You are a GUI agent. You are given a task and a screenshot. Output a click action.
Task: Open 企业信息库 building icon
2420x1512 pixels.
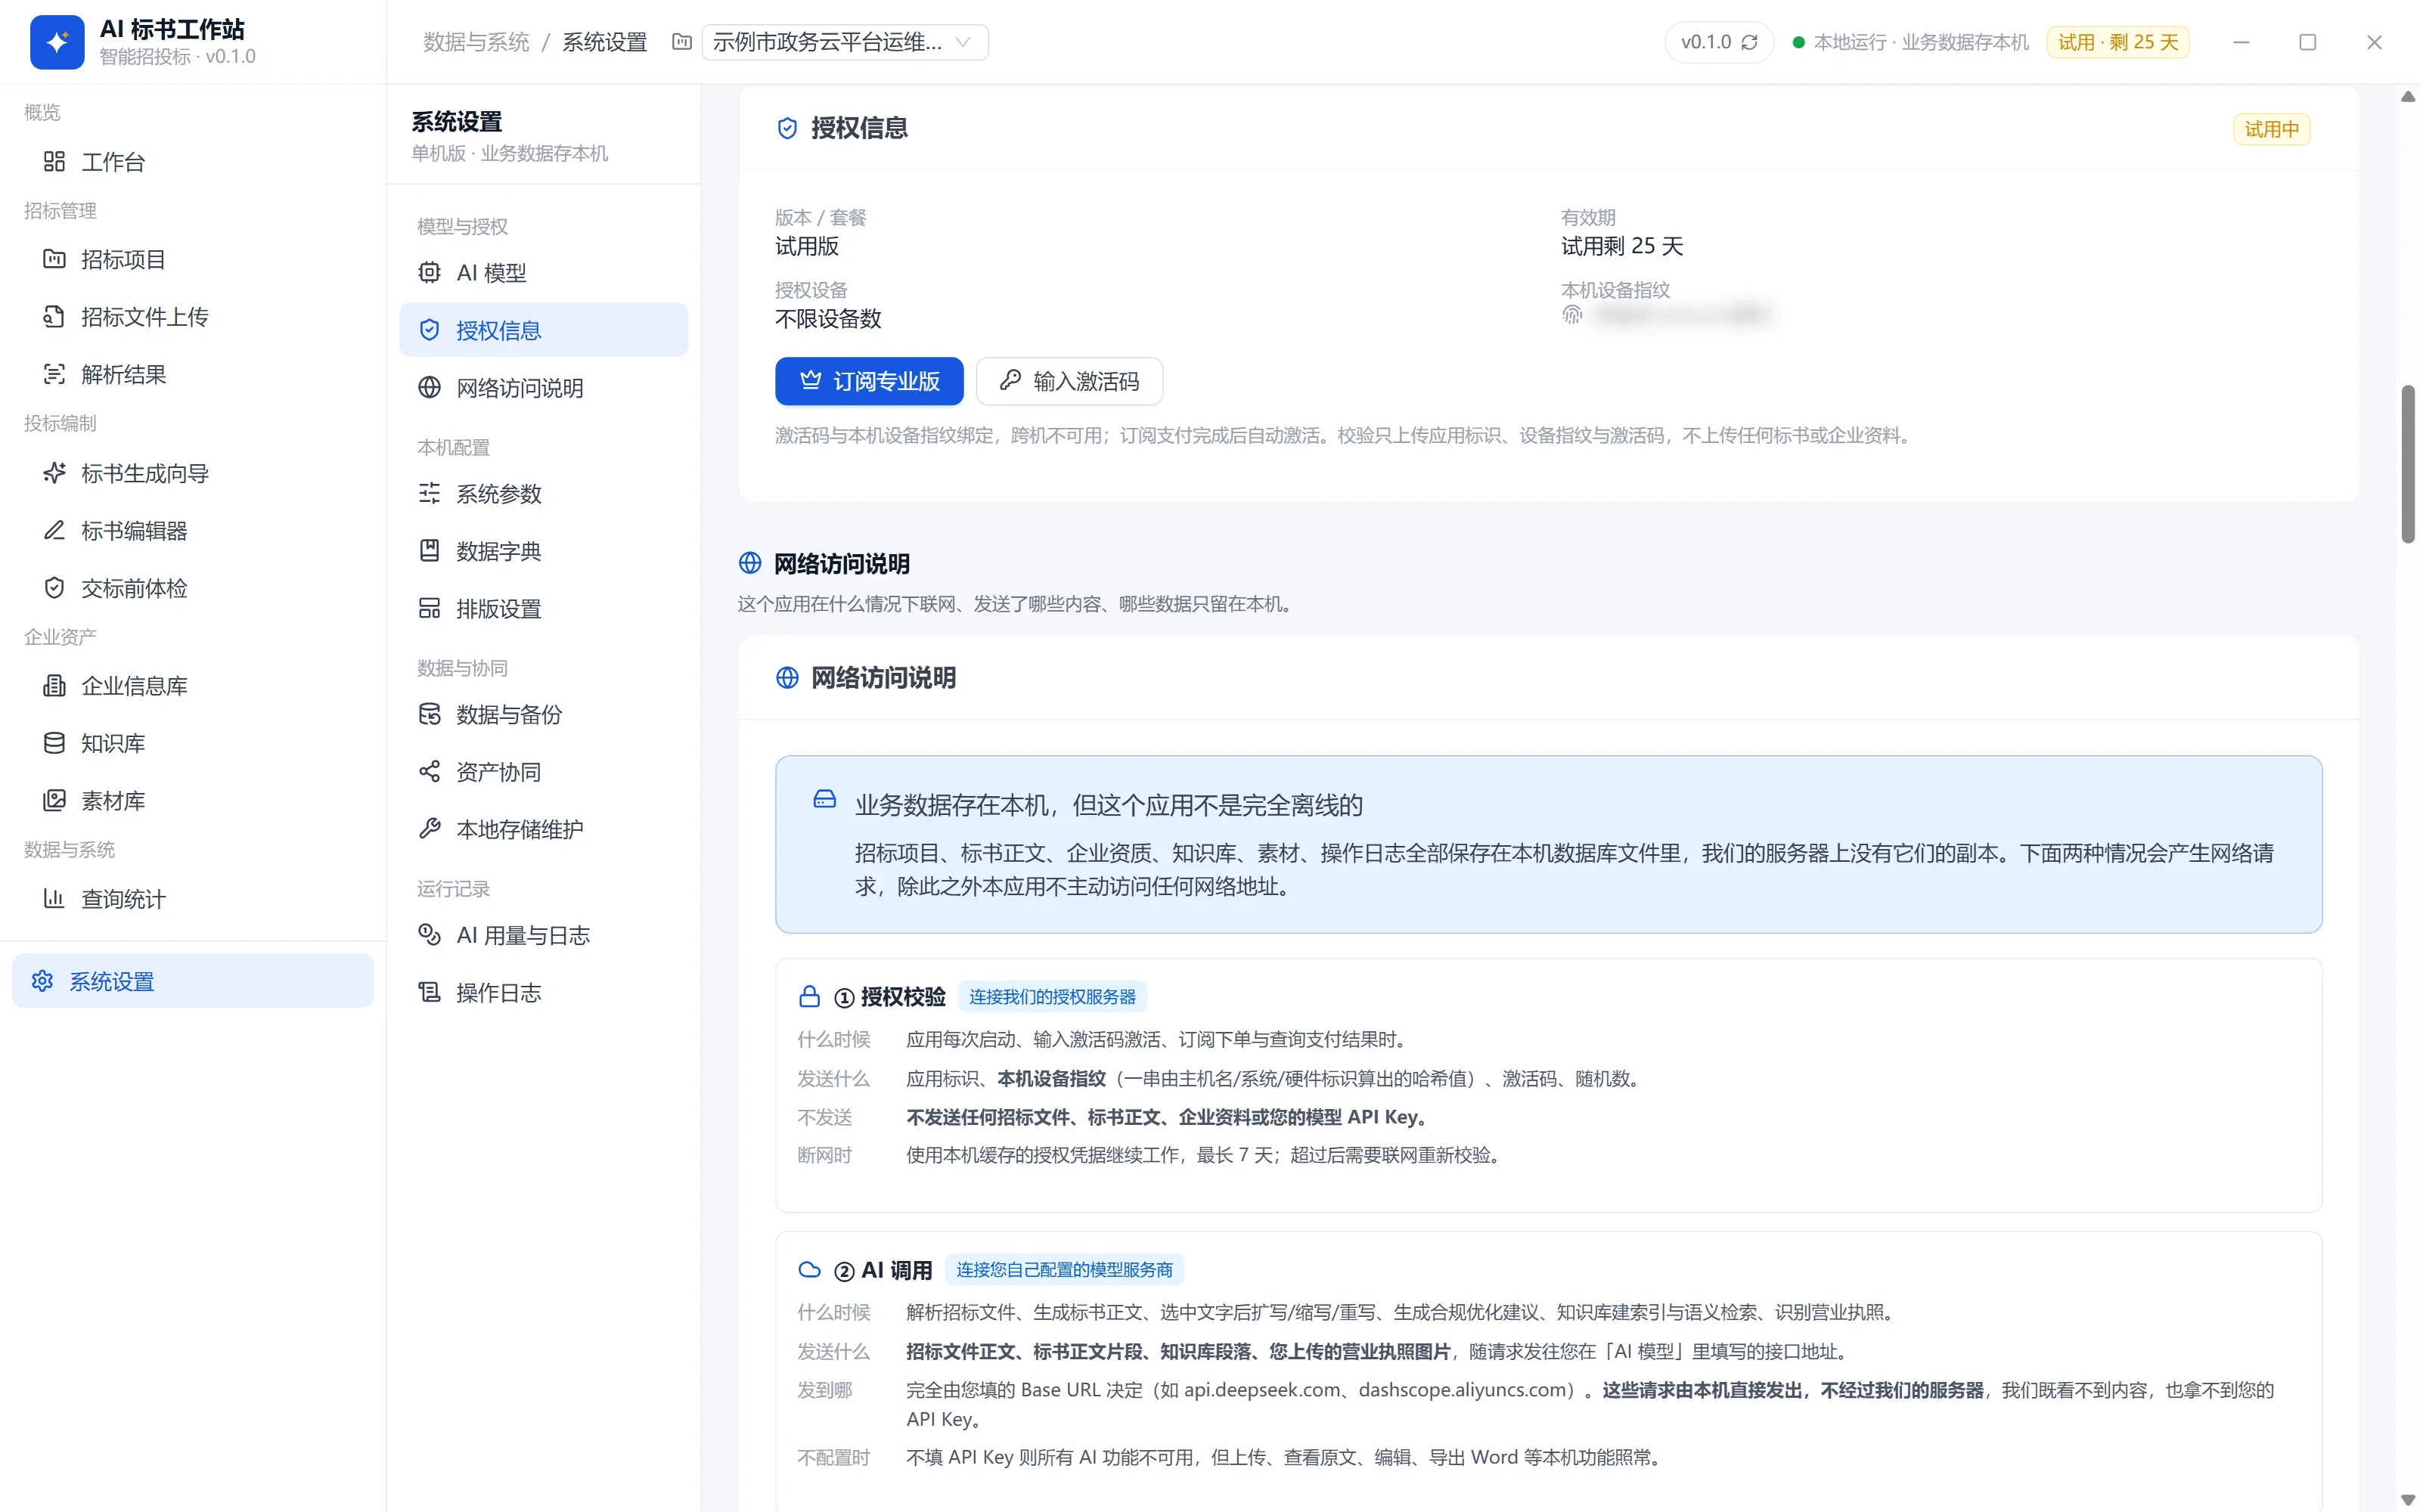(54, 685)
